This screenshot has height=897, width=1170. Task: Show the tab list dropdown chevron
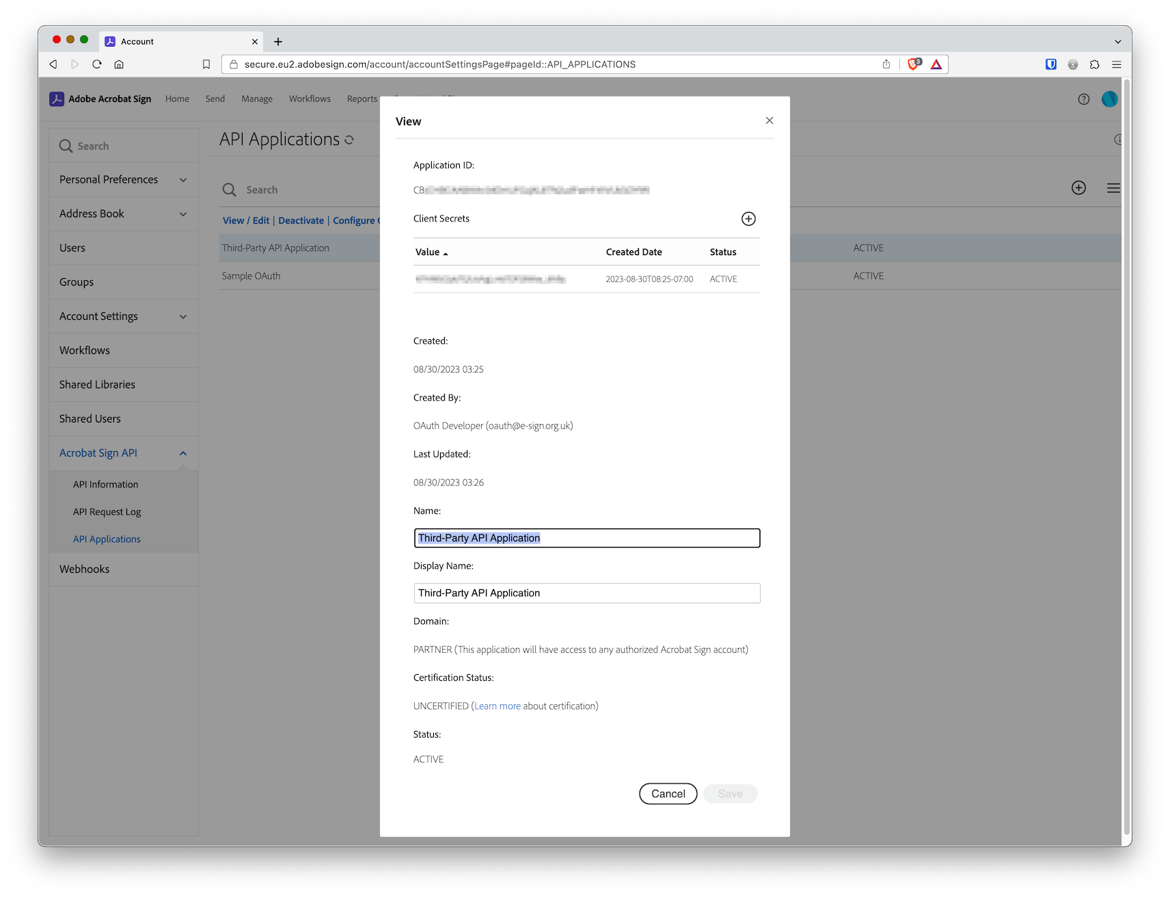(1118, 42)
